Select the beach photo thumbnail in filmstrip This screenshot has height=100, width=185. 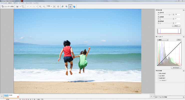tap(8, 96)
